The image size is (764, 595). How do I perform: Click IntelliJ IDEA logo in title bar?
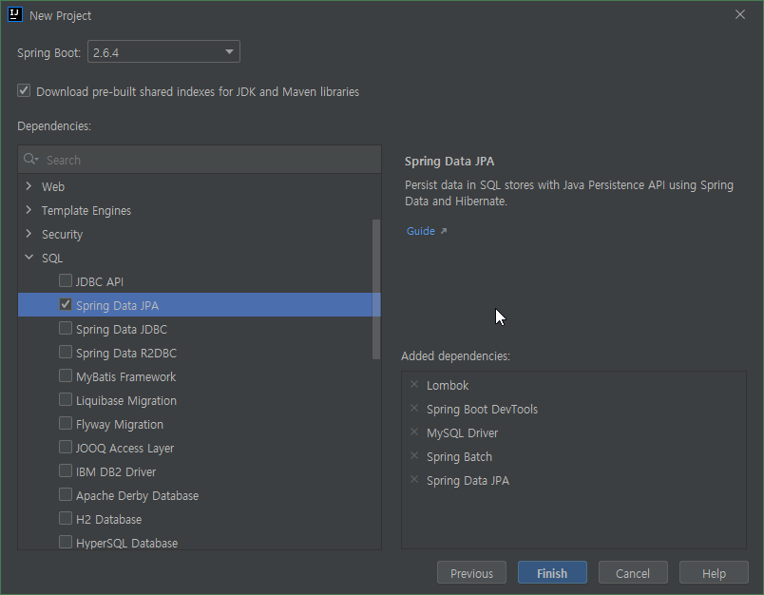[x=14, y=15]
